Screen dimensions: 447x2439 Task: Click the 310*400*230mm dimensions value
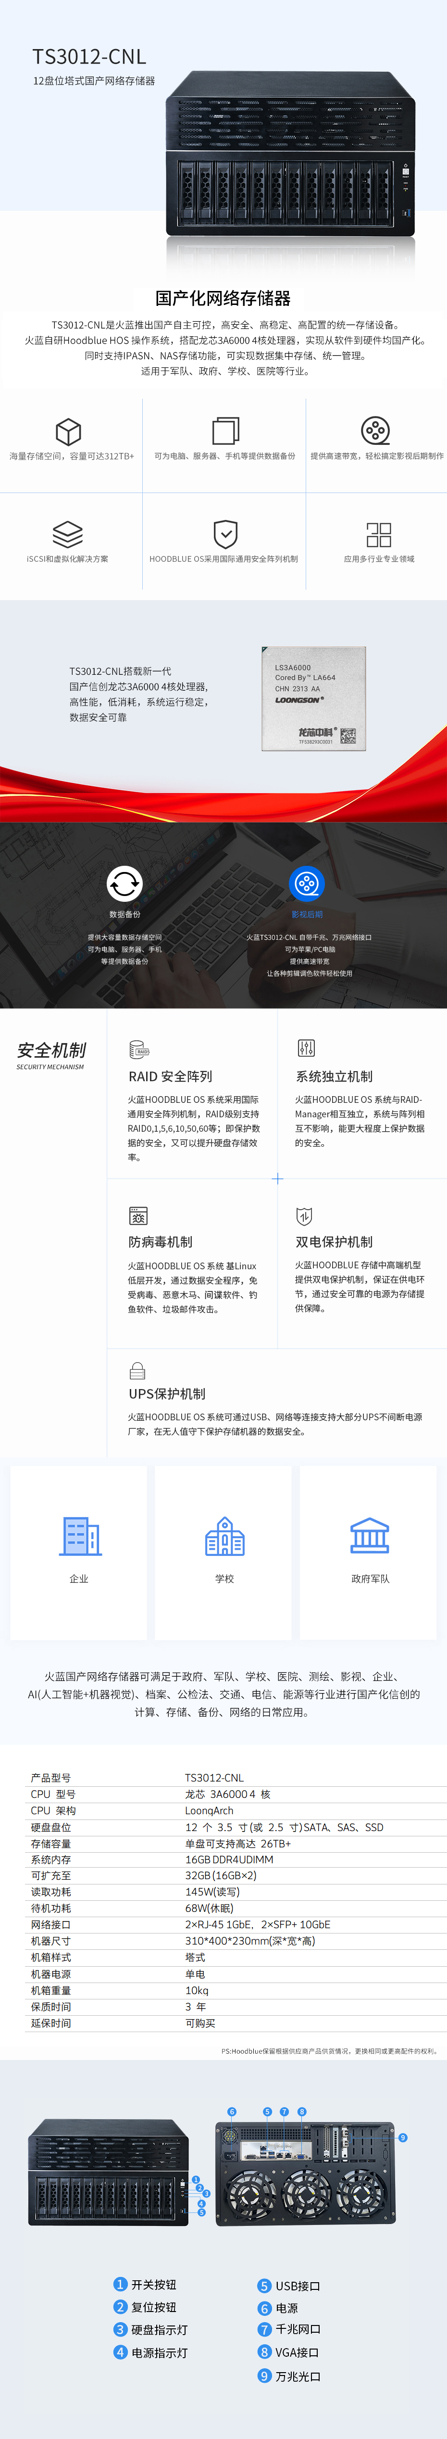[250, 1940]
